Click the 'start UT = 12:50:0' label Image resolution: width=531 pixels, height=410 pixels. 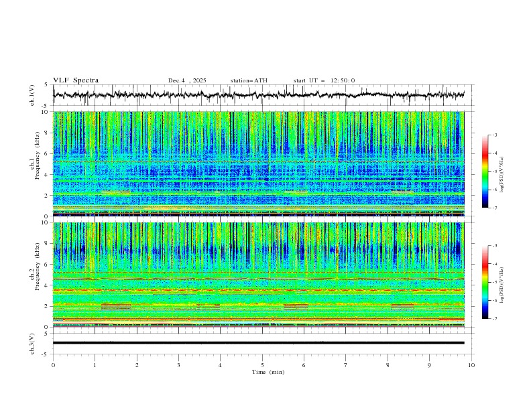324,80
